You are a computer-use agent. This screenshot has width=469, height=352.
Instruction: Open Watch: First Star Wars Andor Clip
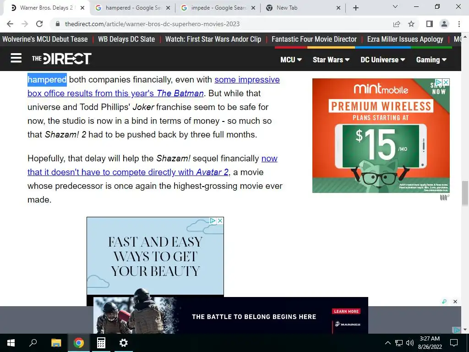[x=213, y=39]
